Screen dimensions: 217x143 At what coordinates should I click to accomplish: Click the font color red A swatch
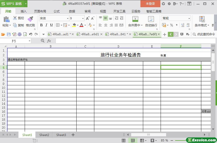tap(81, 25)
